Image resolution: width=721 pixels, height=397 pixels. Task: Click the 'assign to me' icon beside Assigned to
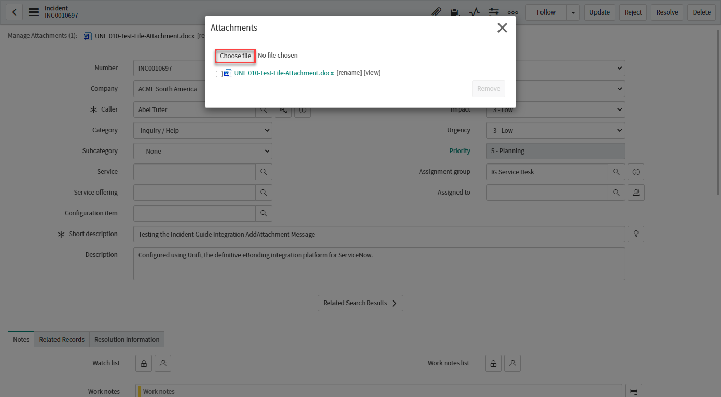[636, 193]
